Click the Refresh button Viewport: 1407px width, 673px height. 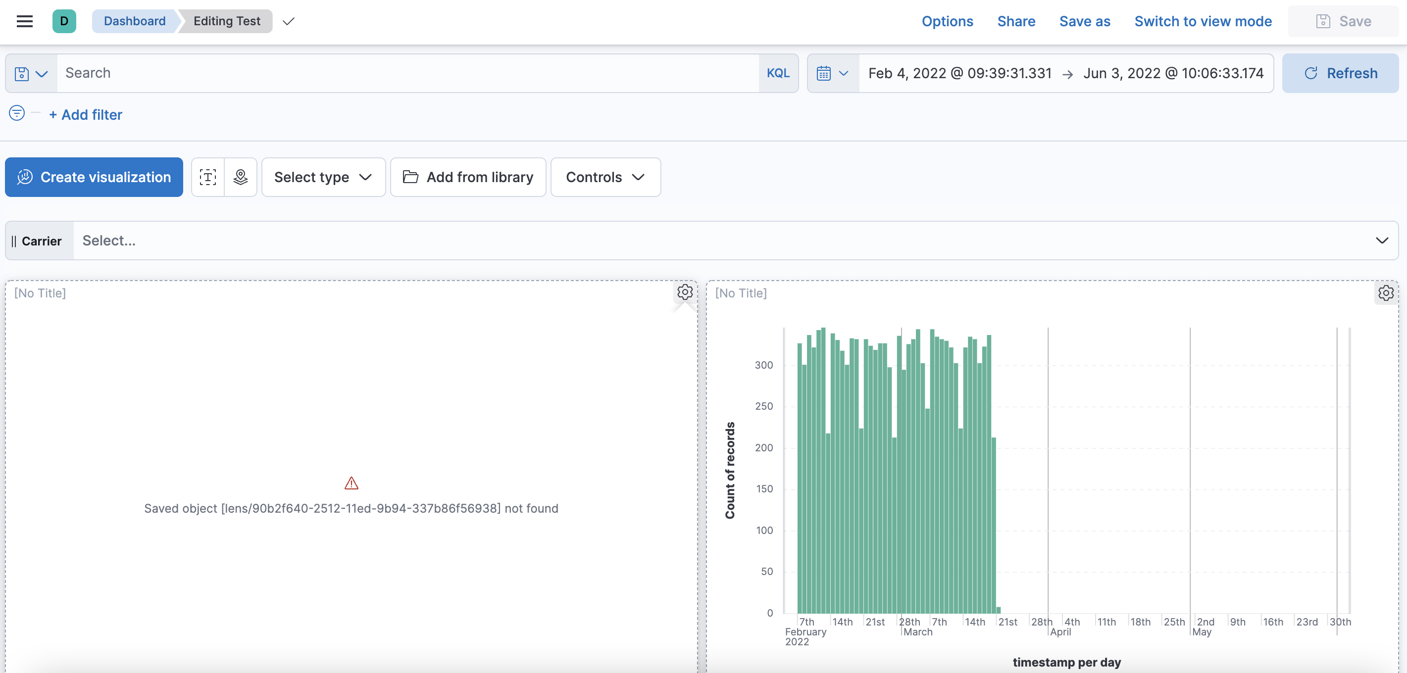click(1340, 73)
